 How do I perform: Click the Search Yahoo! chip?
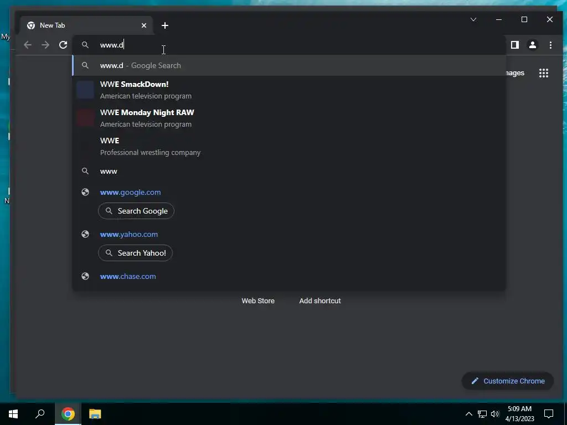tap(135, 253)
